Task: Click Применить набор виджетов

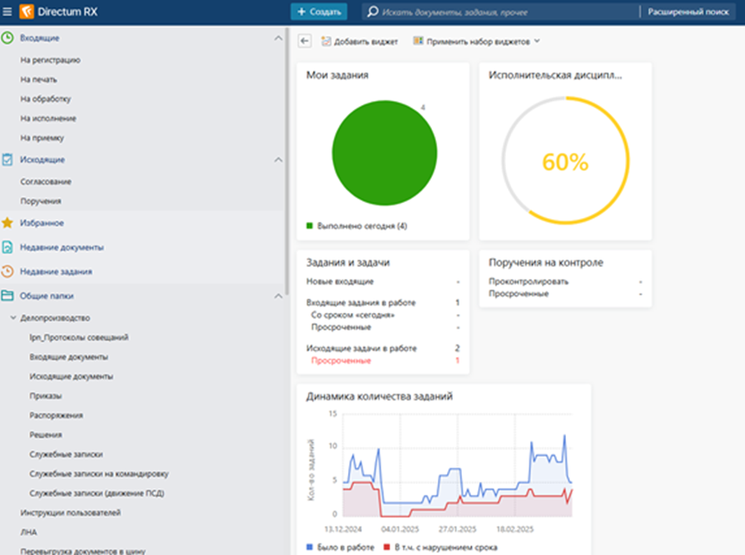Action: click(x=477, y=42)
